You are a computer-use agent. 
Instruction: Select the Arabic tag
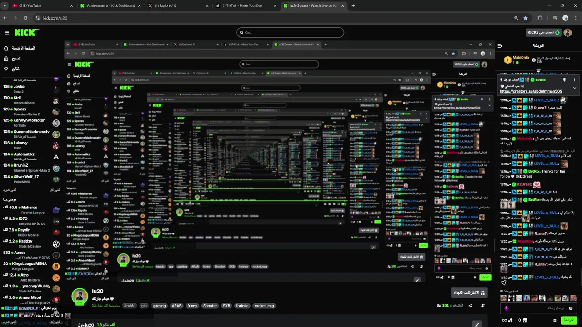(x=130, y=306)
